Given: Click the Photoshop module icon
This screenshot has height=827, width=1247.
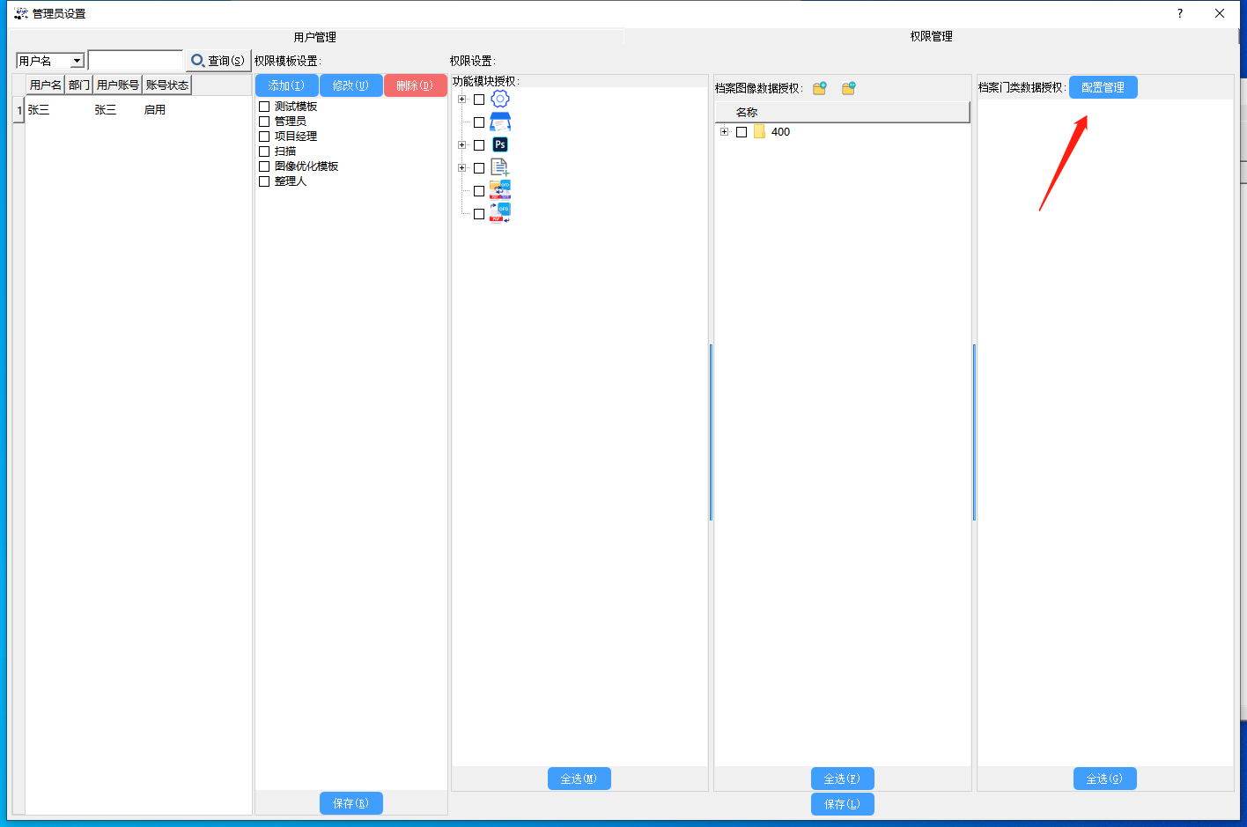Looking at the screenshot, I should (499, 144).
